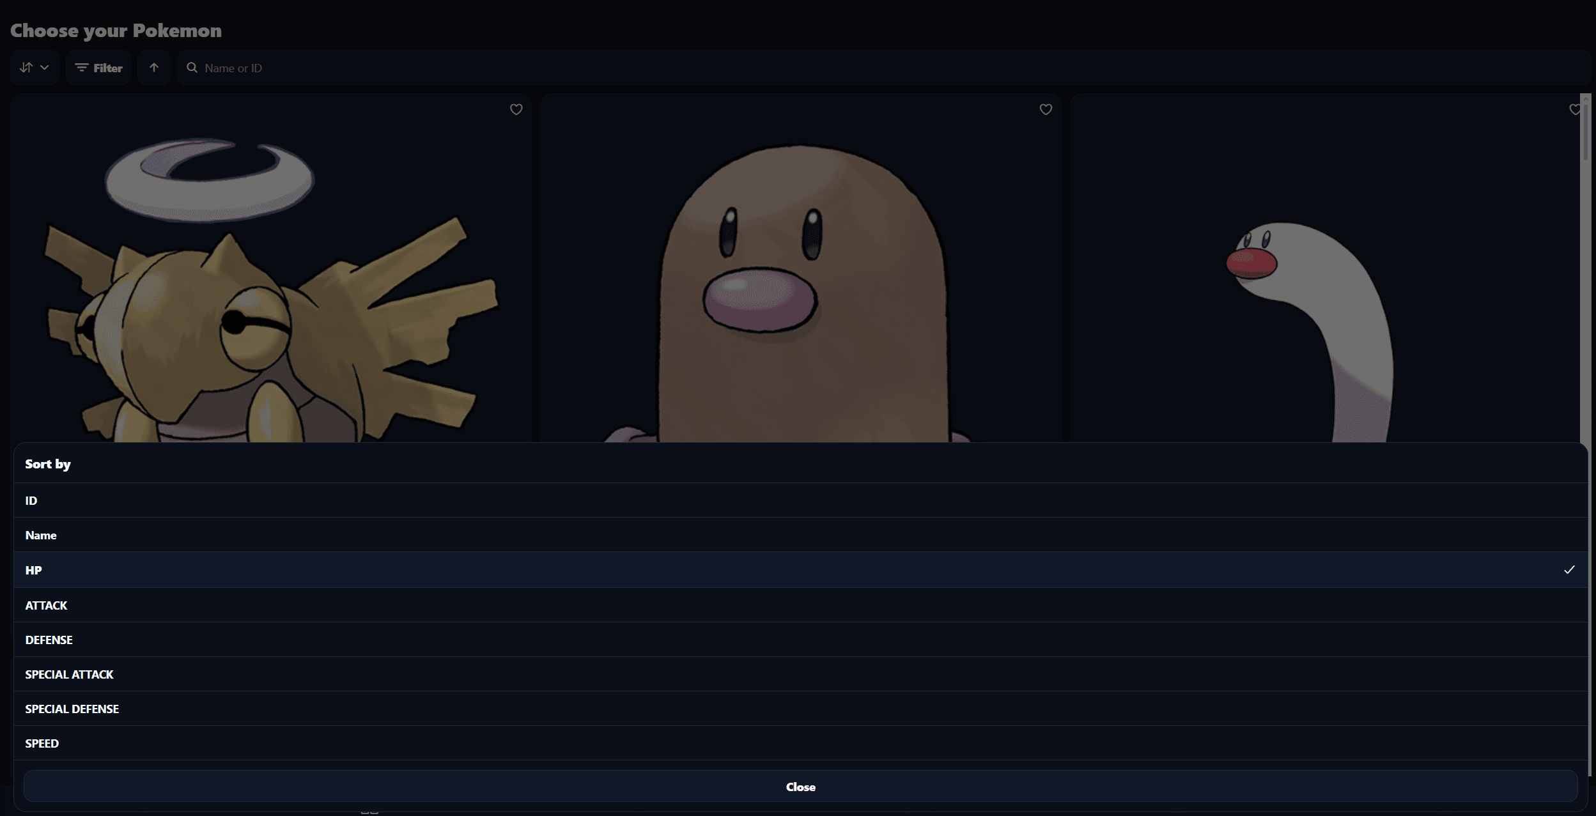
Task: Select the white eel Pokemon image
Action: click(1309, 332)
